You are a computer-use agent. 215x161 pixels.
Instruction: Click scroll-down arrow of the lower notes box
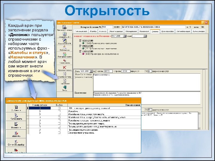click(199, 128)
